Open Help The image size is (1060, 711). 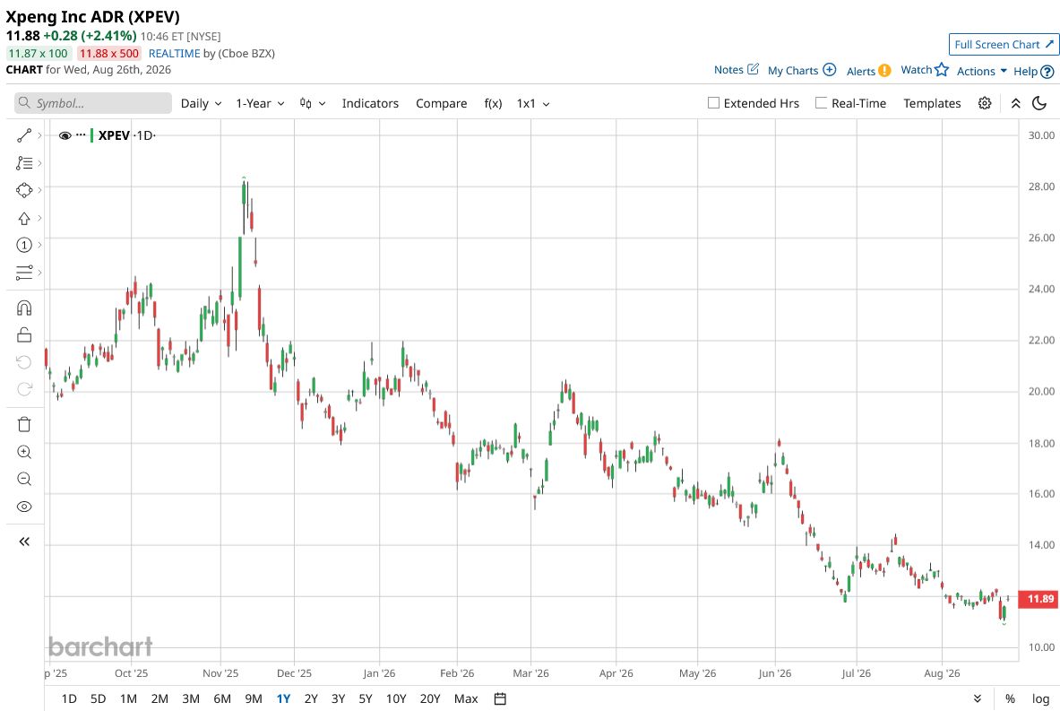pos(1034,71)
